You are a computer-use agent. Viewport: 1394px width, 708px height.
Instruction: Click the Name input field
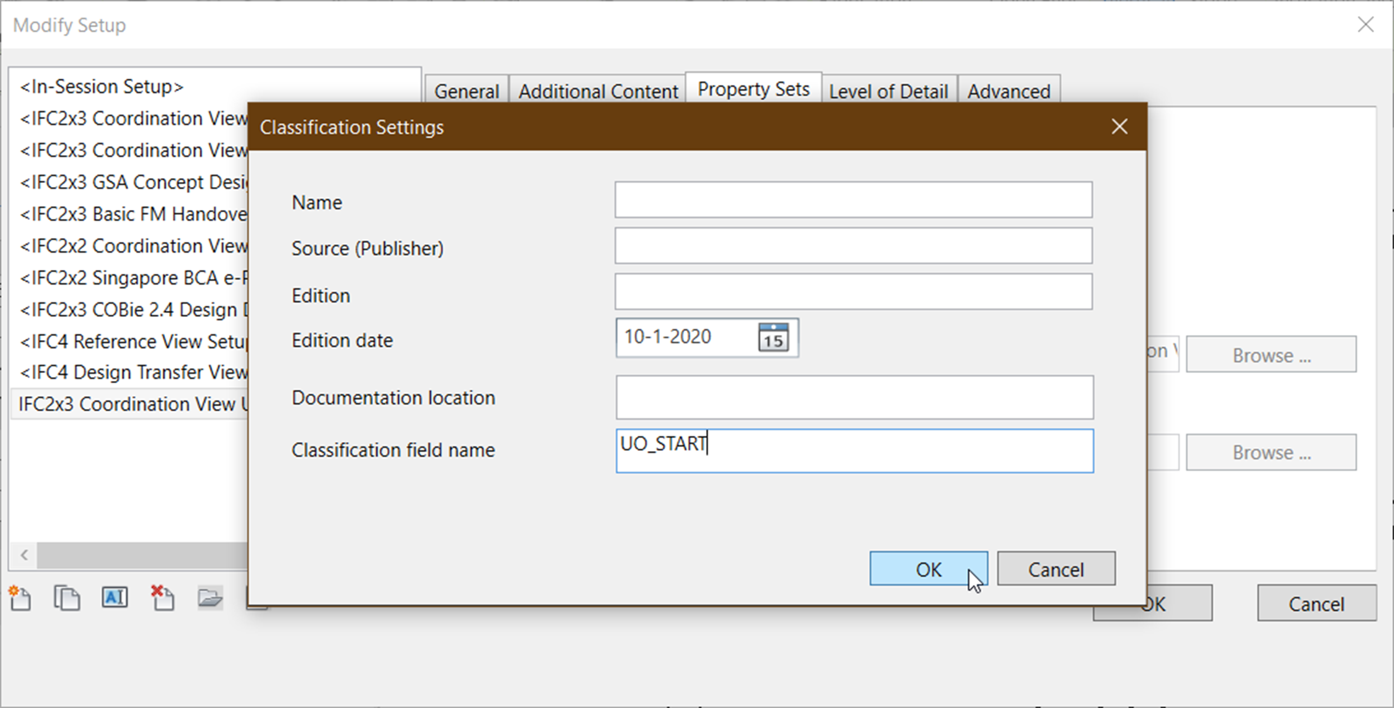pos(854,200)
